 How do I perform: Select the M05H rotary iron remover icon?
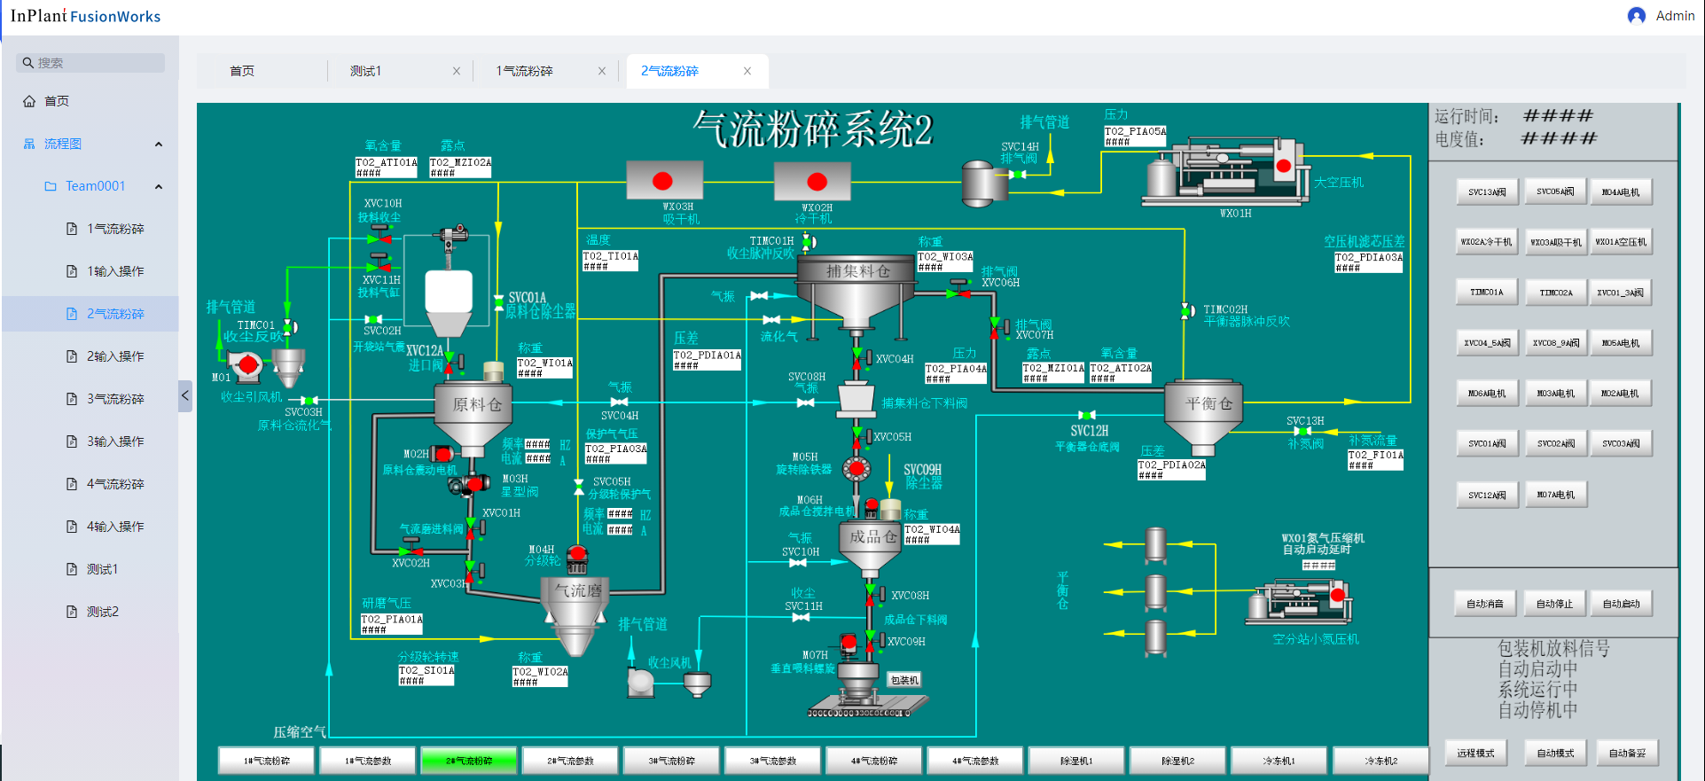856,468
